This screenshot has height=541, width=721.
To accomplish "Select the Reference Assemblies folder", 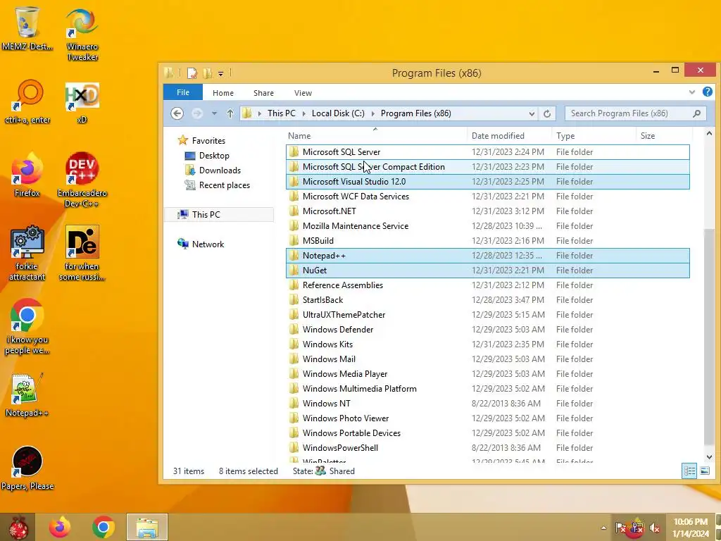I will pyautogui.click(x=487, y=285).
